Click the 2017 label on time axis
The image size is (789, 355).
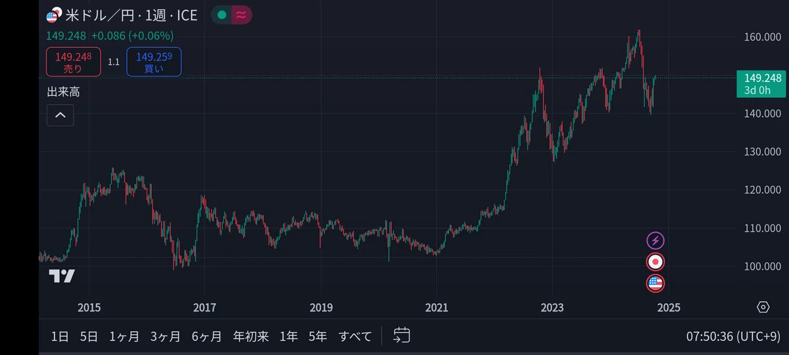click(204, 307)
